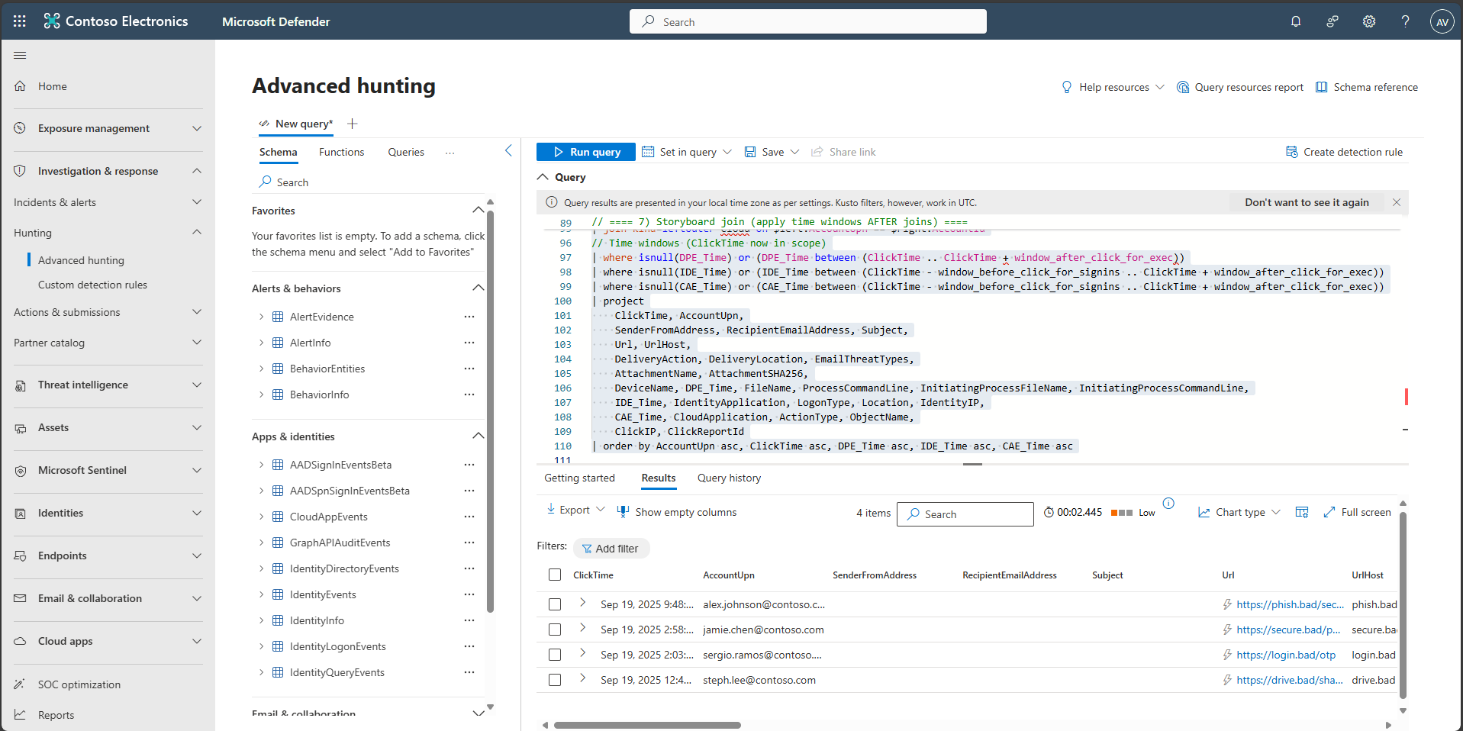Image resolution: width=1463 pixels, height=731 pixels.
Task: Open CloudAppEvents table more options ellipsis
Action: pos(469,517)
